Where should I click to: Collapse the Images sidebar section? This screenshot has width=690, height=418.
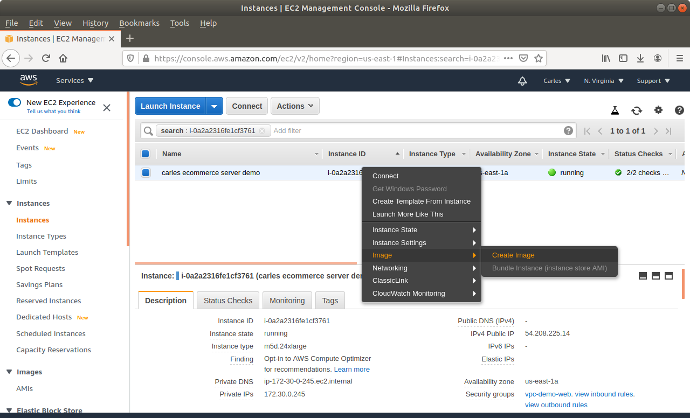pos(9,372)
